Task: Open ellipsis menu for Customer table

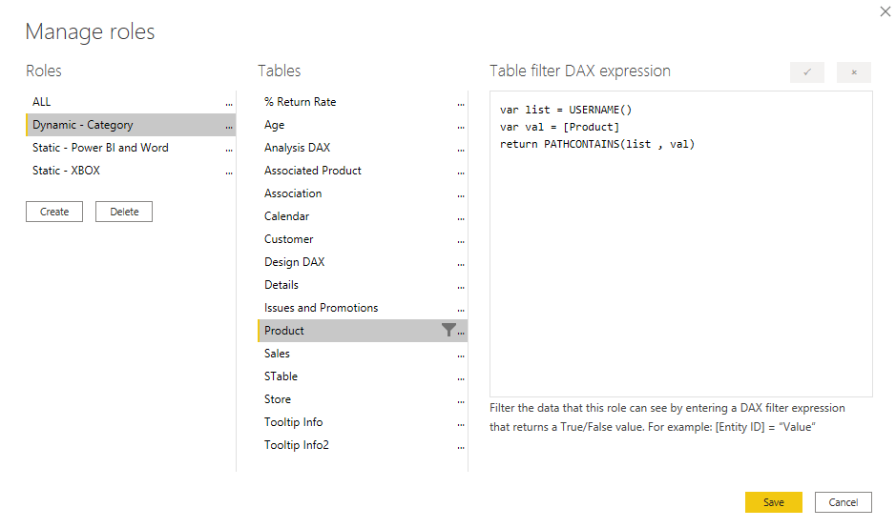Action: coord(461,241)
